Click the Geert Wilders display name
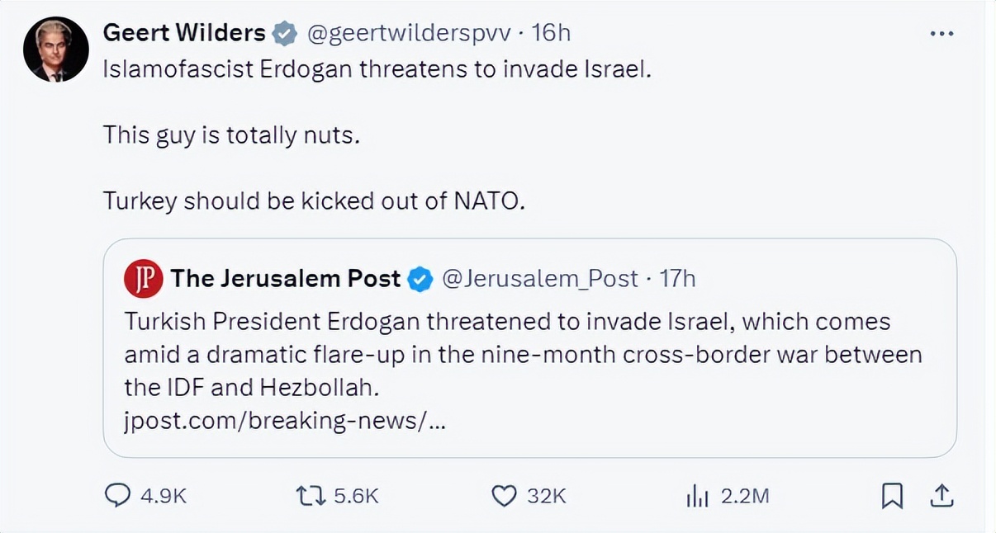The width and height of the screenshot is (996, 533). click(x=183, y=33)
